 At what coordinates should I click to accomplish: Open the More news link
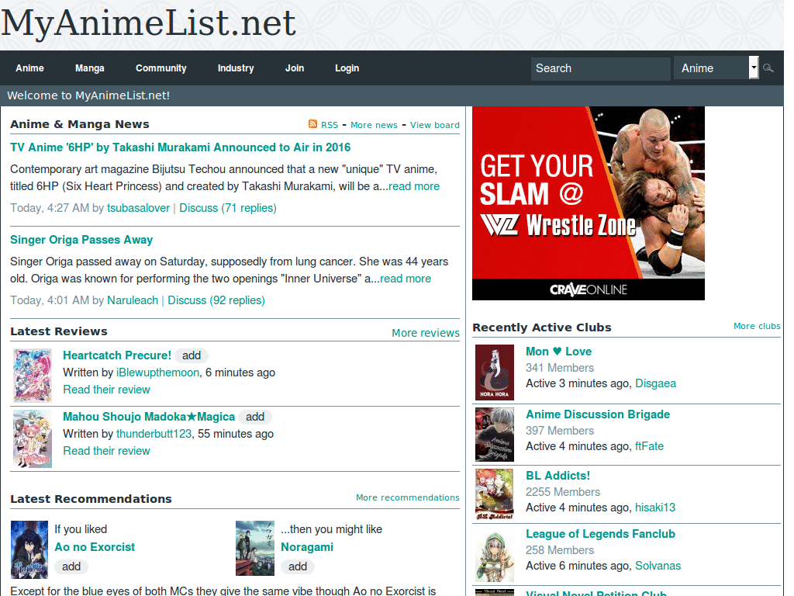tap(374, 125)
